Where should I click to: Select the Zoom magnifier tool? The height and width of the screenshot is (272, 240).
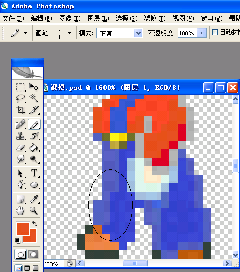(x=34, y=210)
